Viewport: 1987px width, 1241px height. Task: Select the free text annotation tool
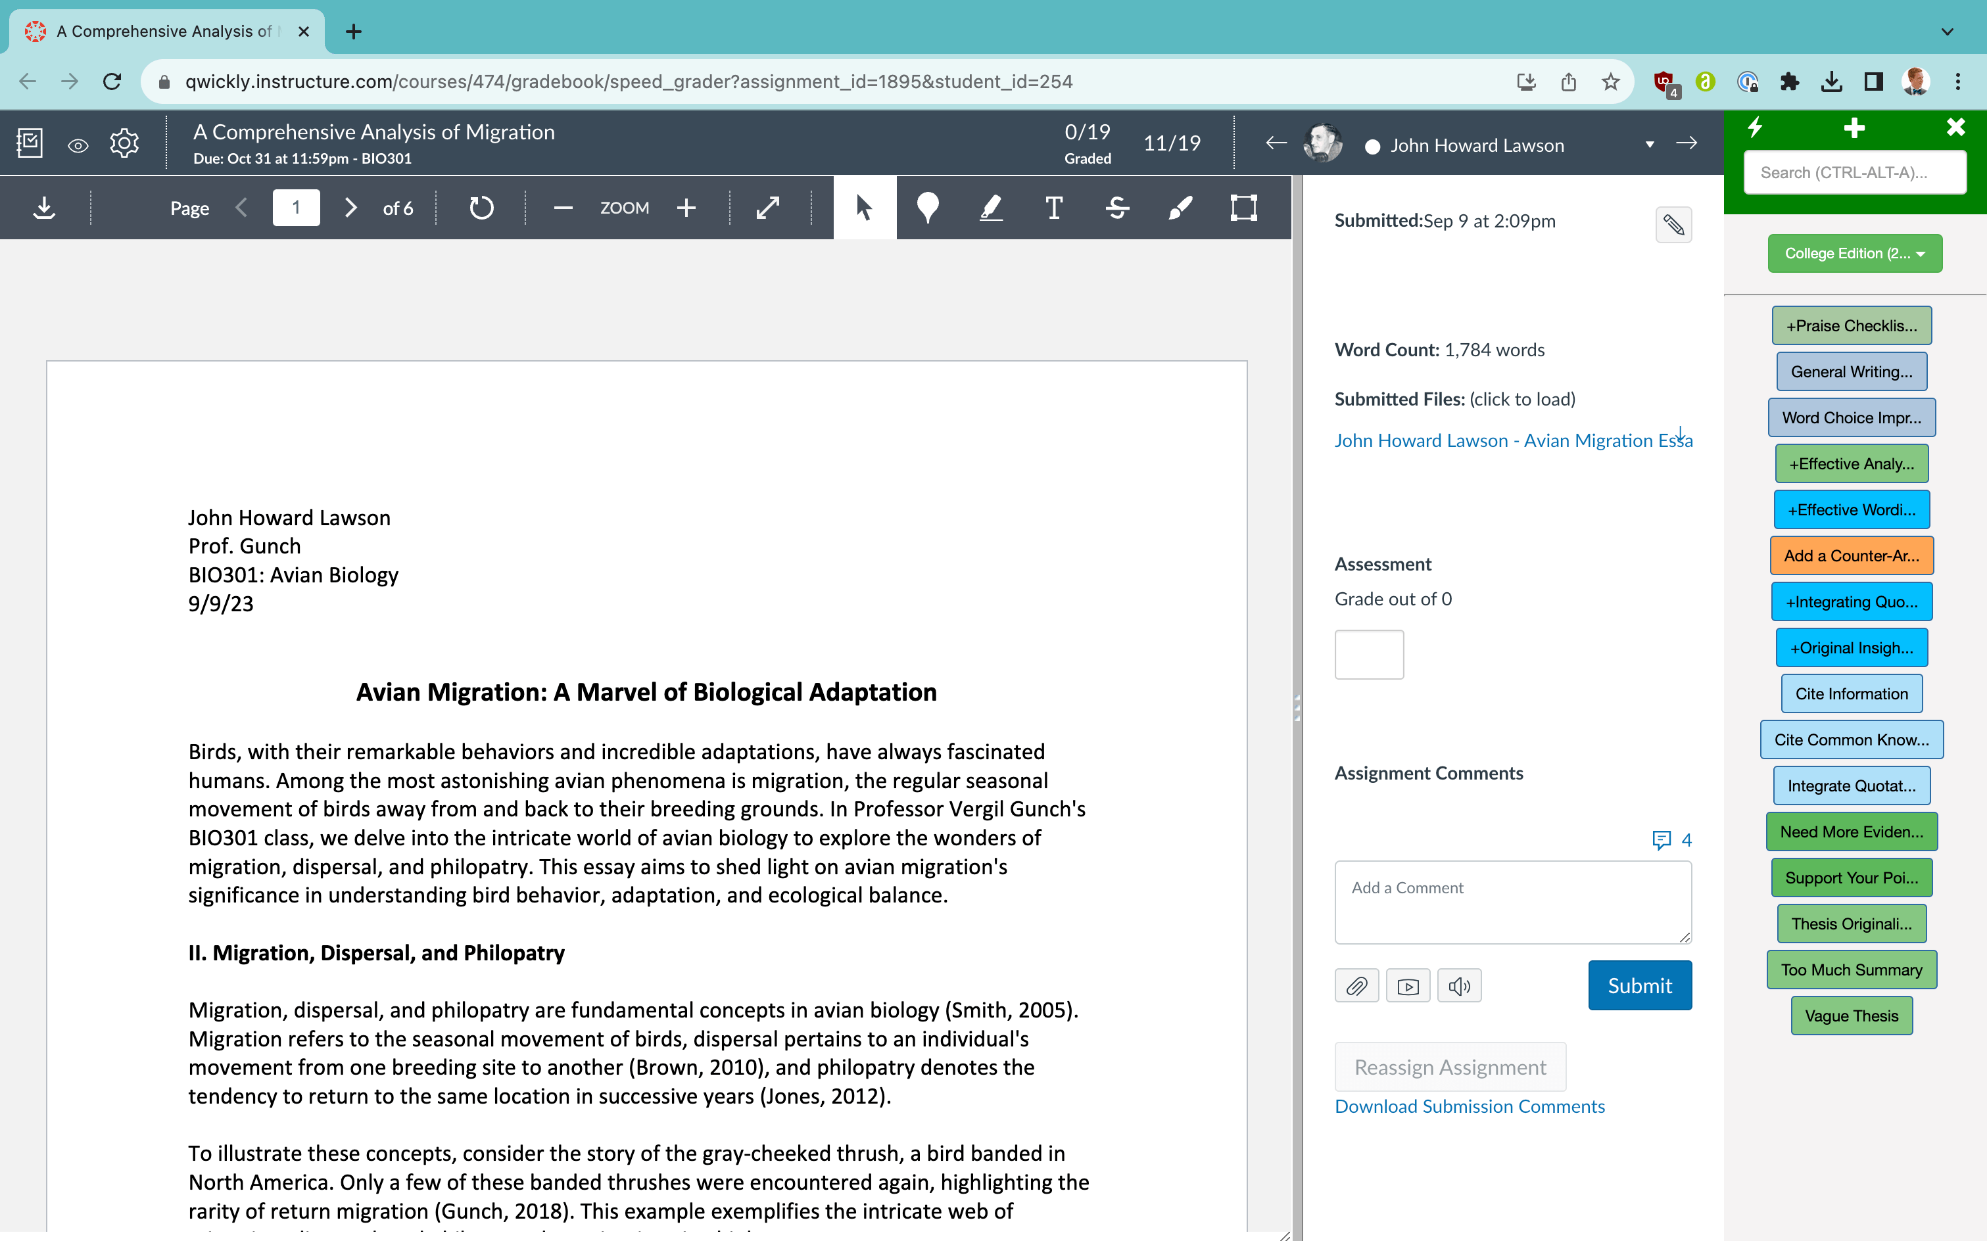[x=1054, y=208]
